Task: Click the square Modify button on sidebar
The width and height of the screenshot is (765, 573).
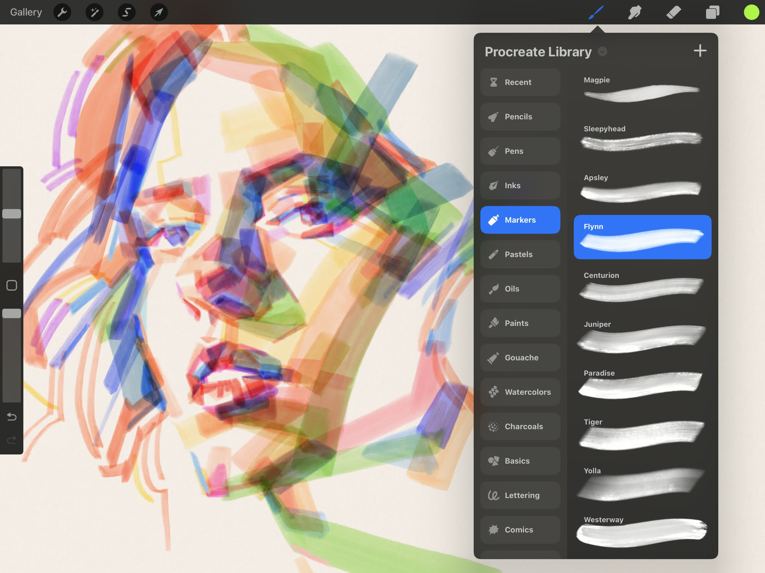Action: pyautogui.click(x=12, y=285)
